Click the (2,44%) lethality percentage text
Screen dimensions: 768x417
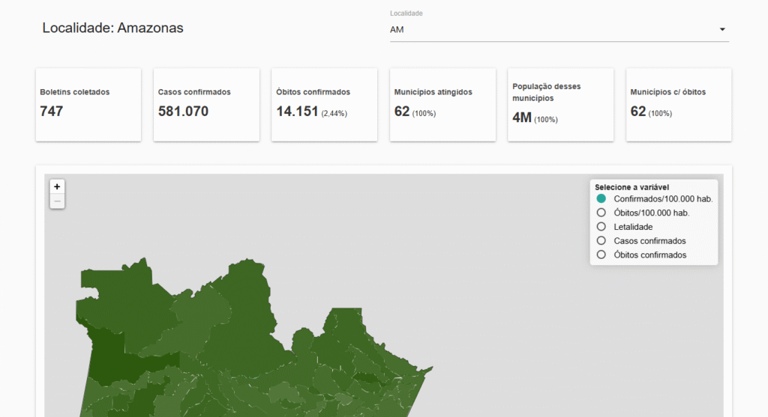[334, 113]
